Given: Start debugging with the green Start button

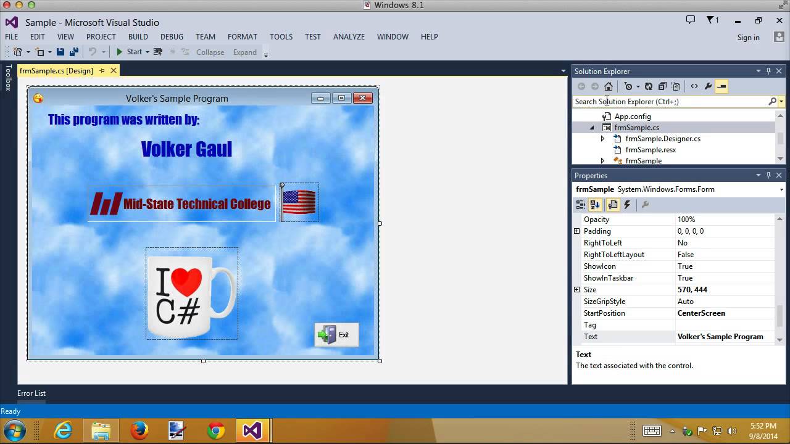Looking at the screenshot, I should (130, 52).
